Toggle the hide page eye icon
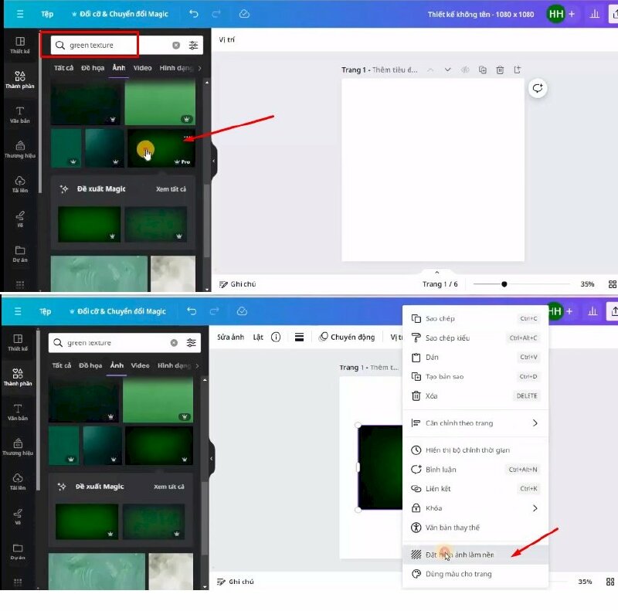The image size is (618, 611). tap(465, 70)
